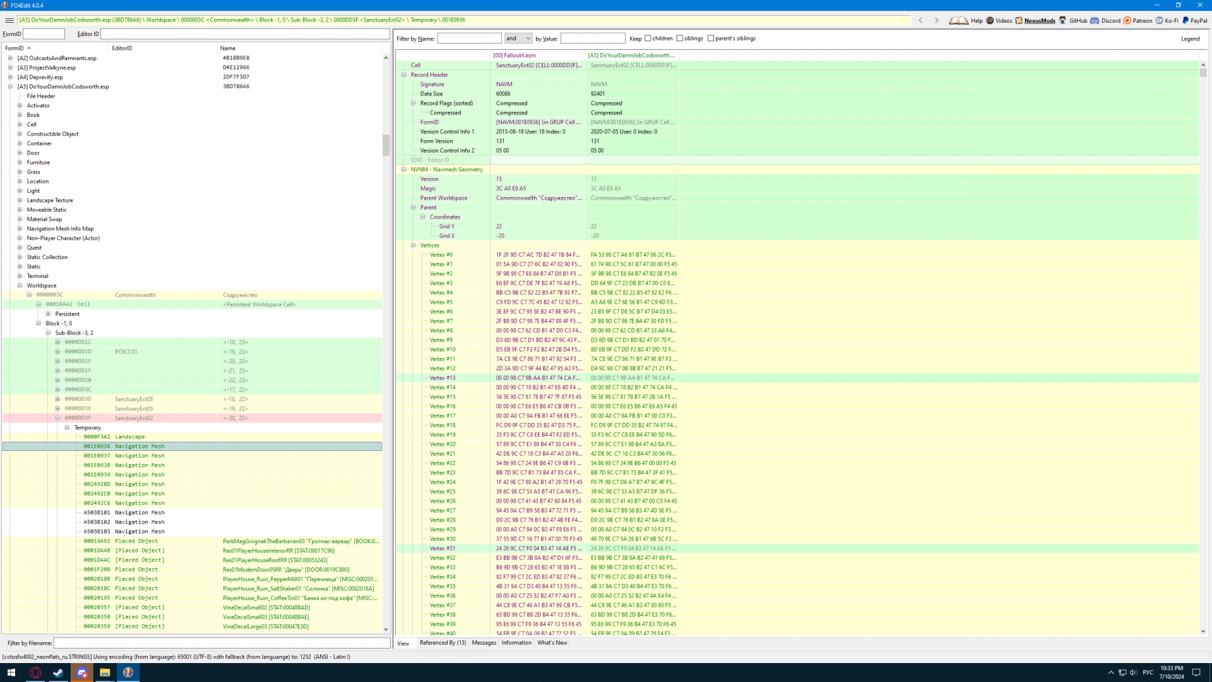Click the Help book icon
The width and height of the screenshot is (1212, 682).
958,20
